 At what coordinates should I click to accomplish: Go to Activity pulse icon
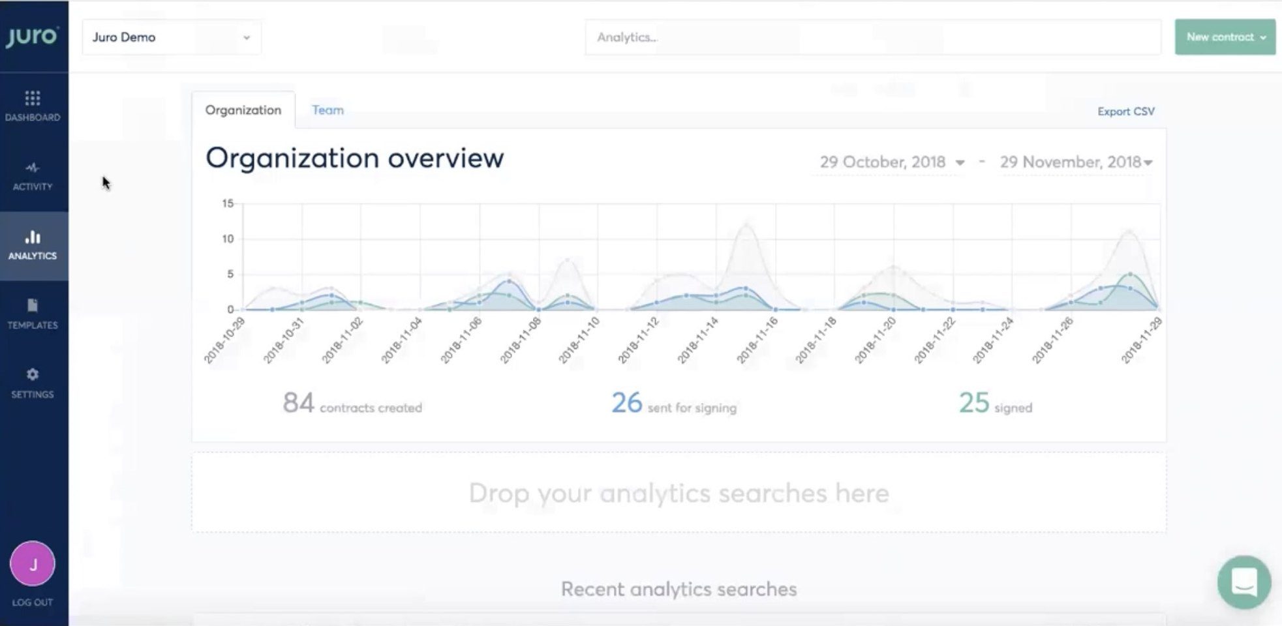tap(33, 168)
